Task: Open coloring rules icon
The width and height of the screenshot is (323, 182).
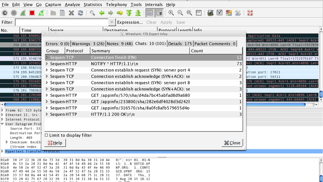Action: click(x=229, y=13)
